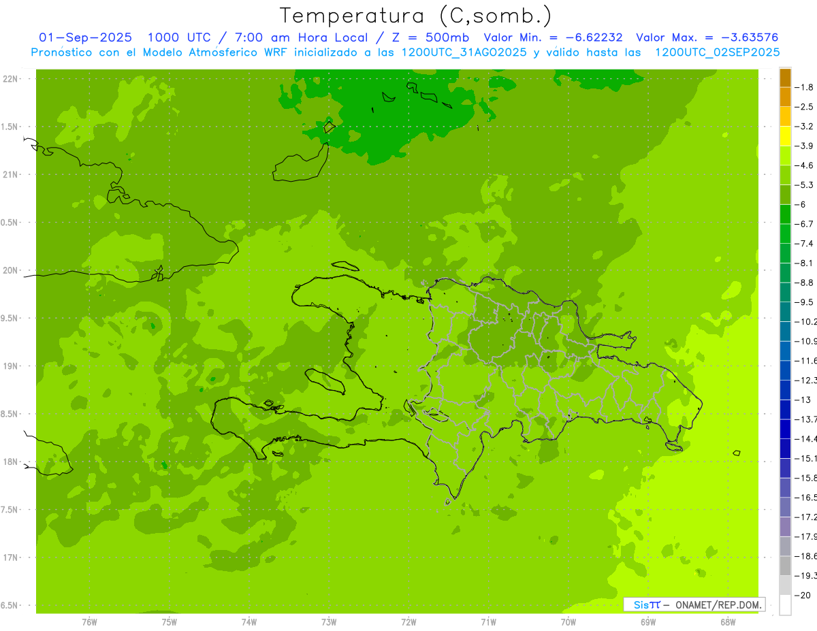
Task: Click the '72W' longitude label
Action: pos(408,622)
